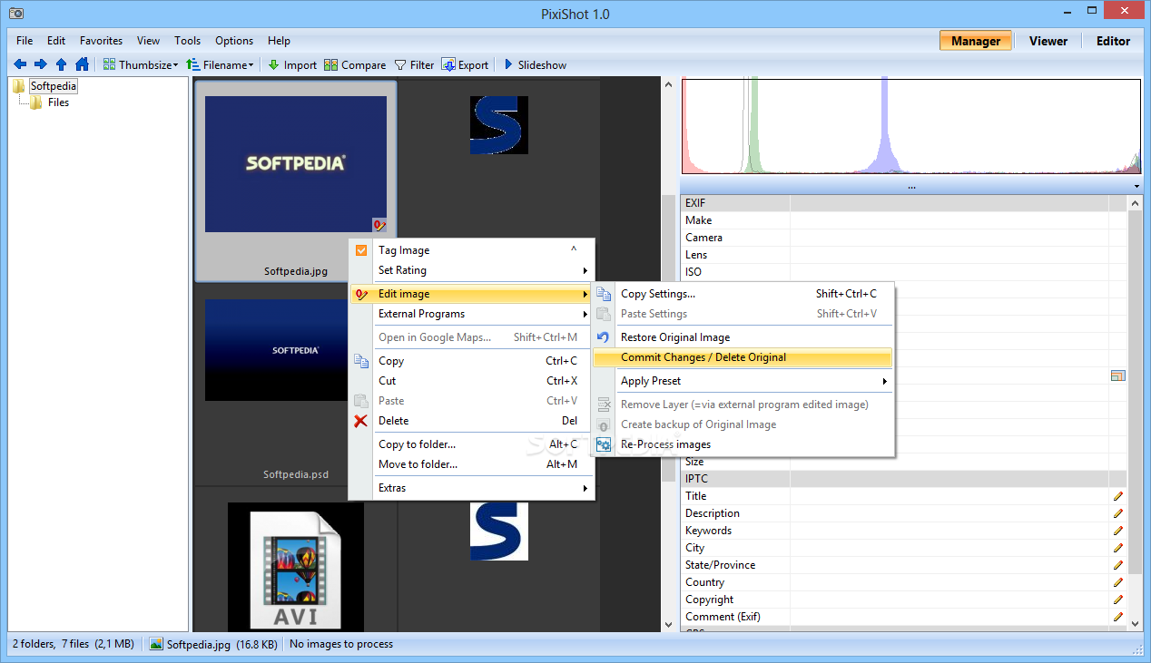Click the Edit image menu icon

click(361, 294)
